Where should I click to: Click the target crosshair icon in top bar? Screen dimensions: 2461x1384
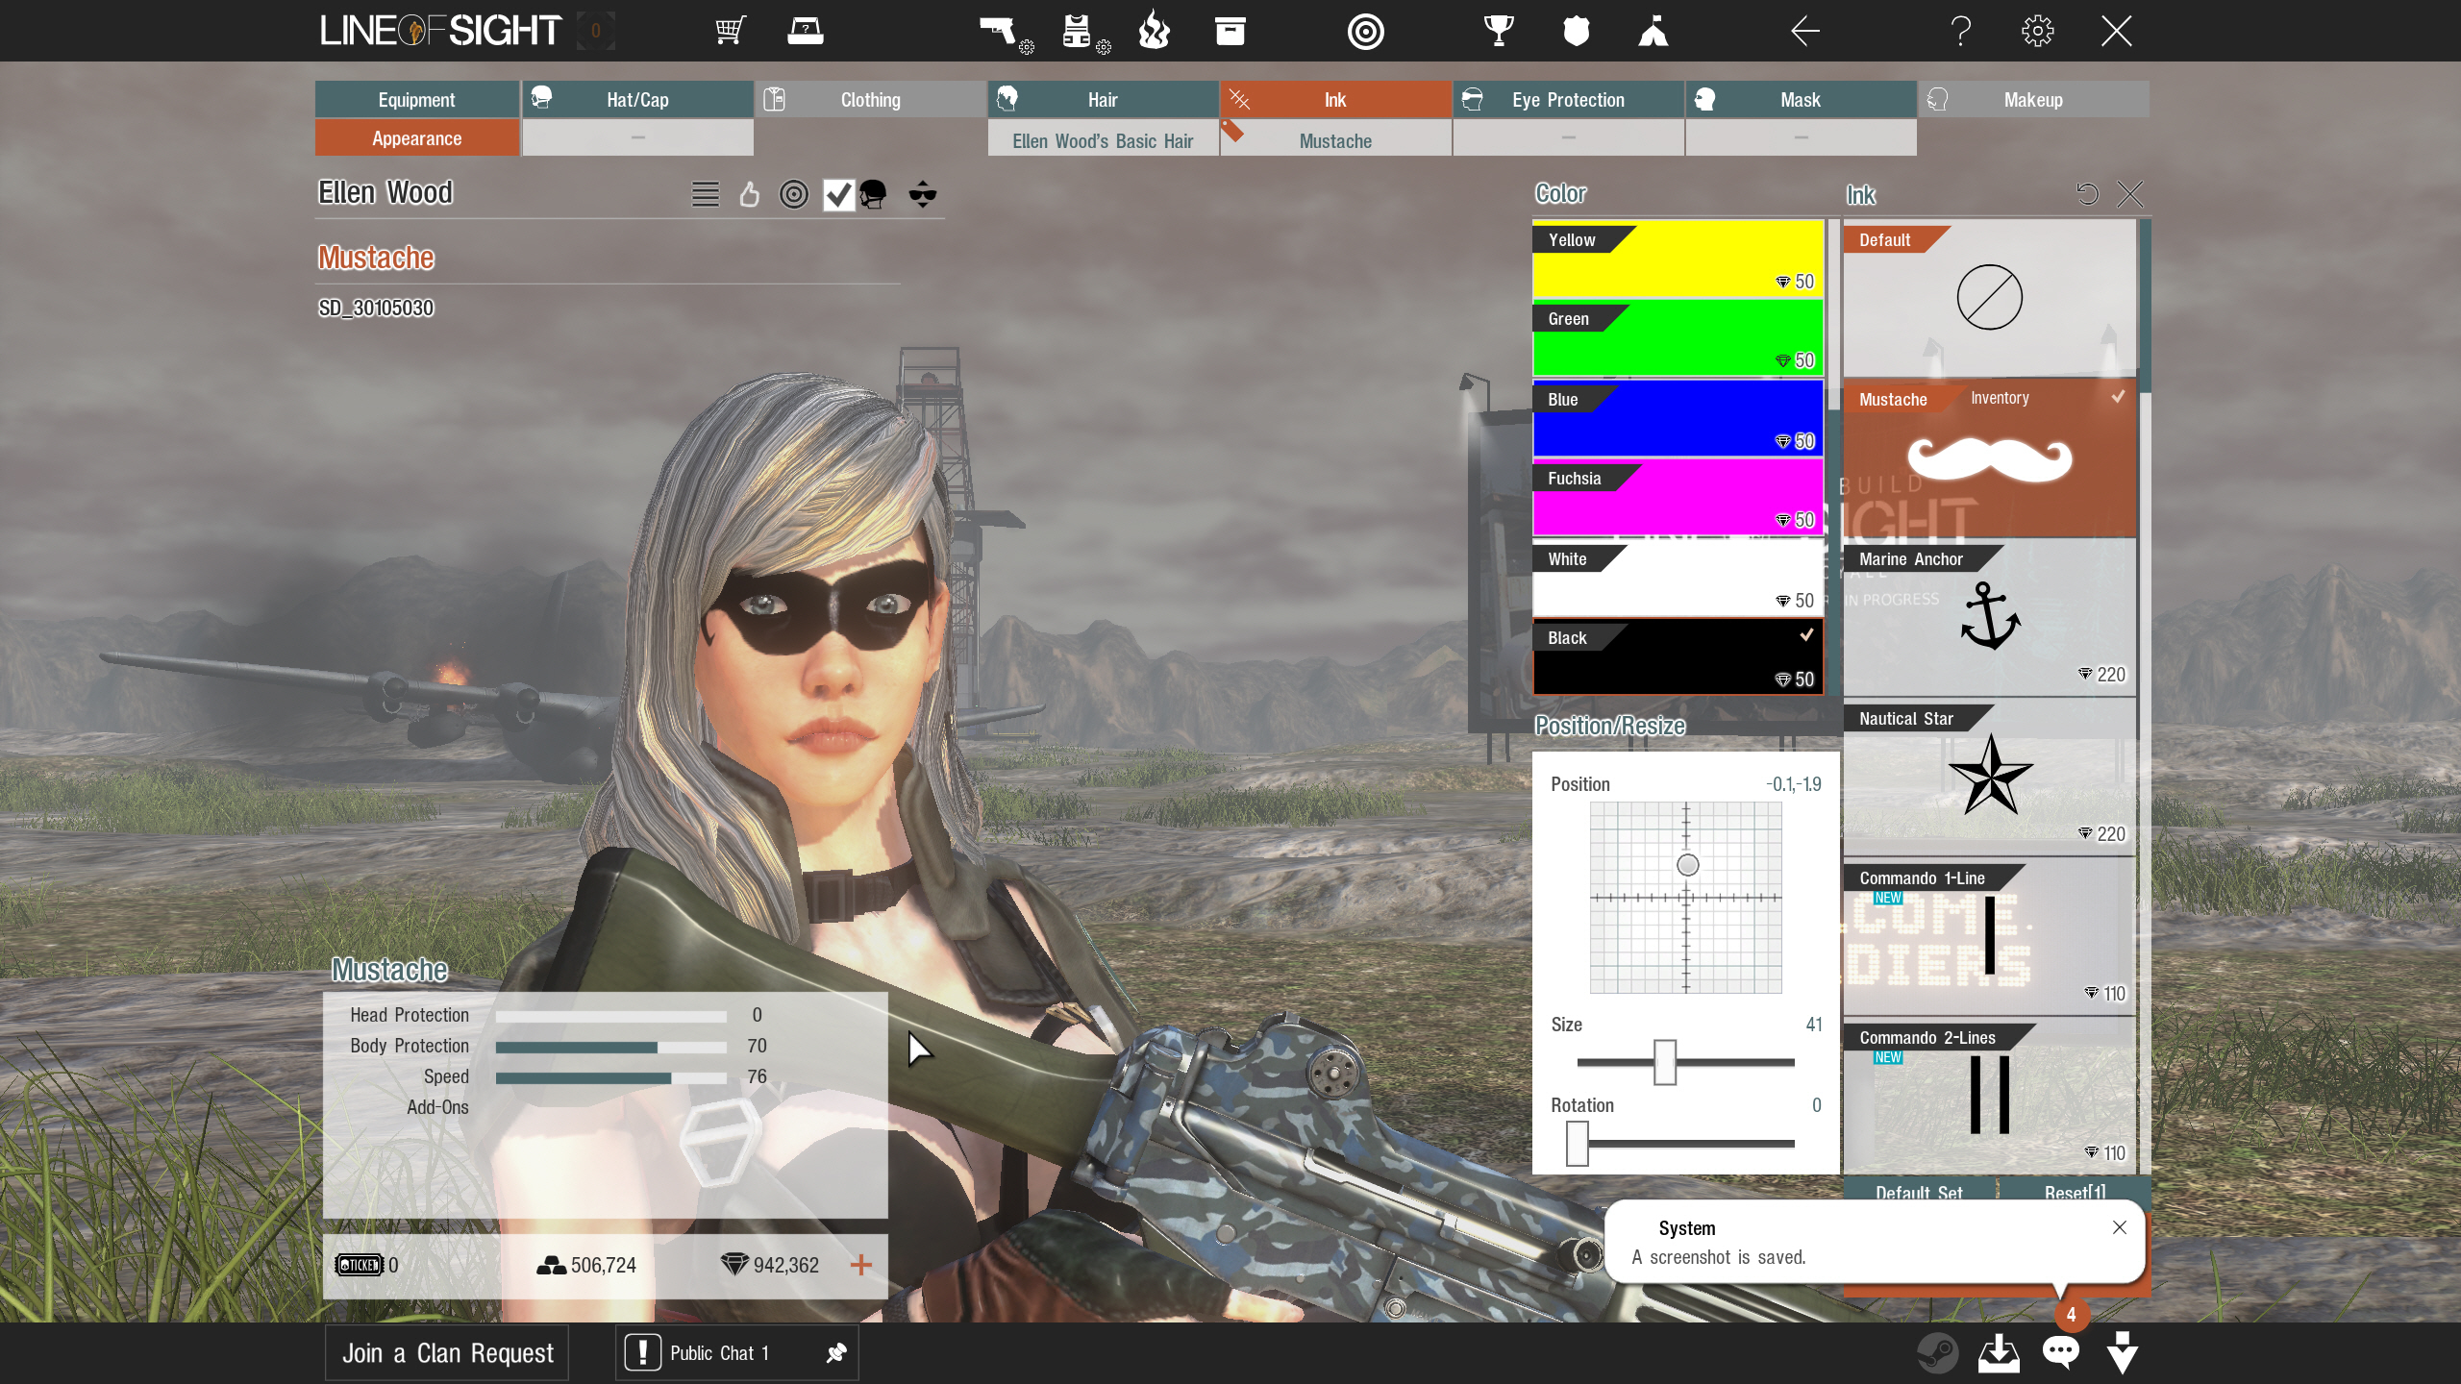[1365, 32]
